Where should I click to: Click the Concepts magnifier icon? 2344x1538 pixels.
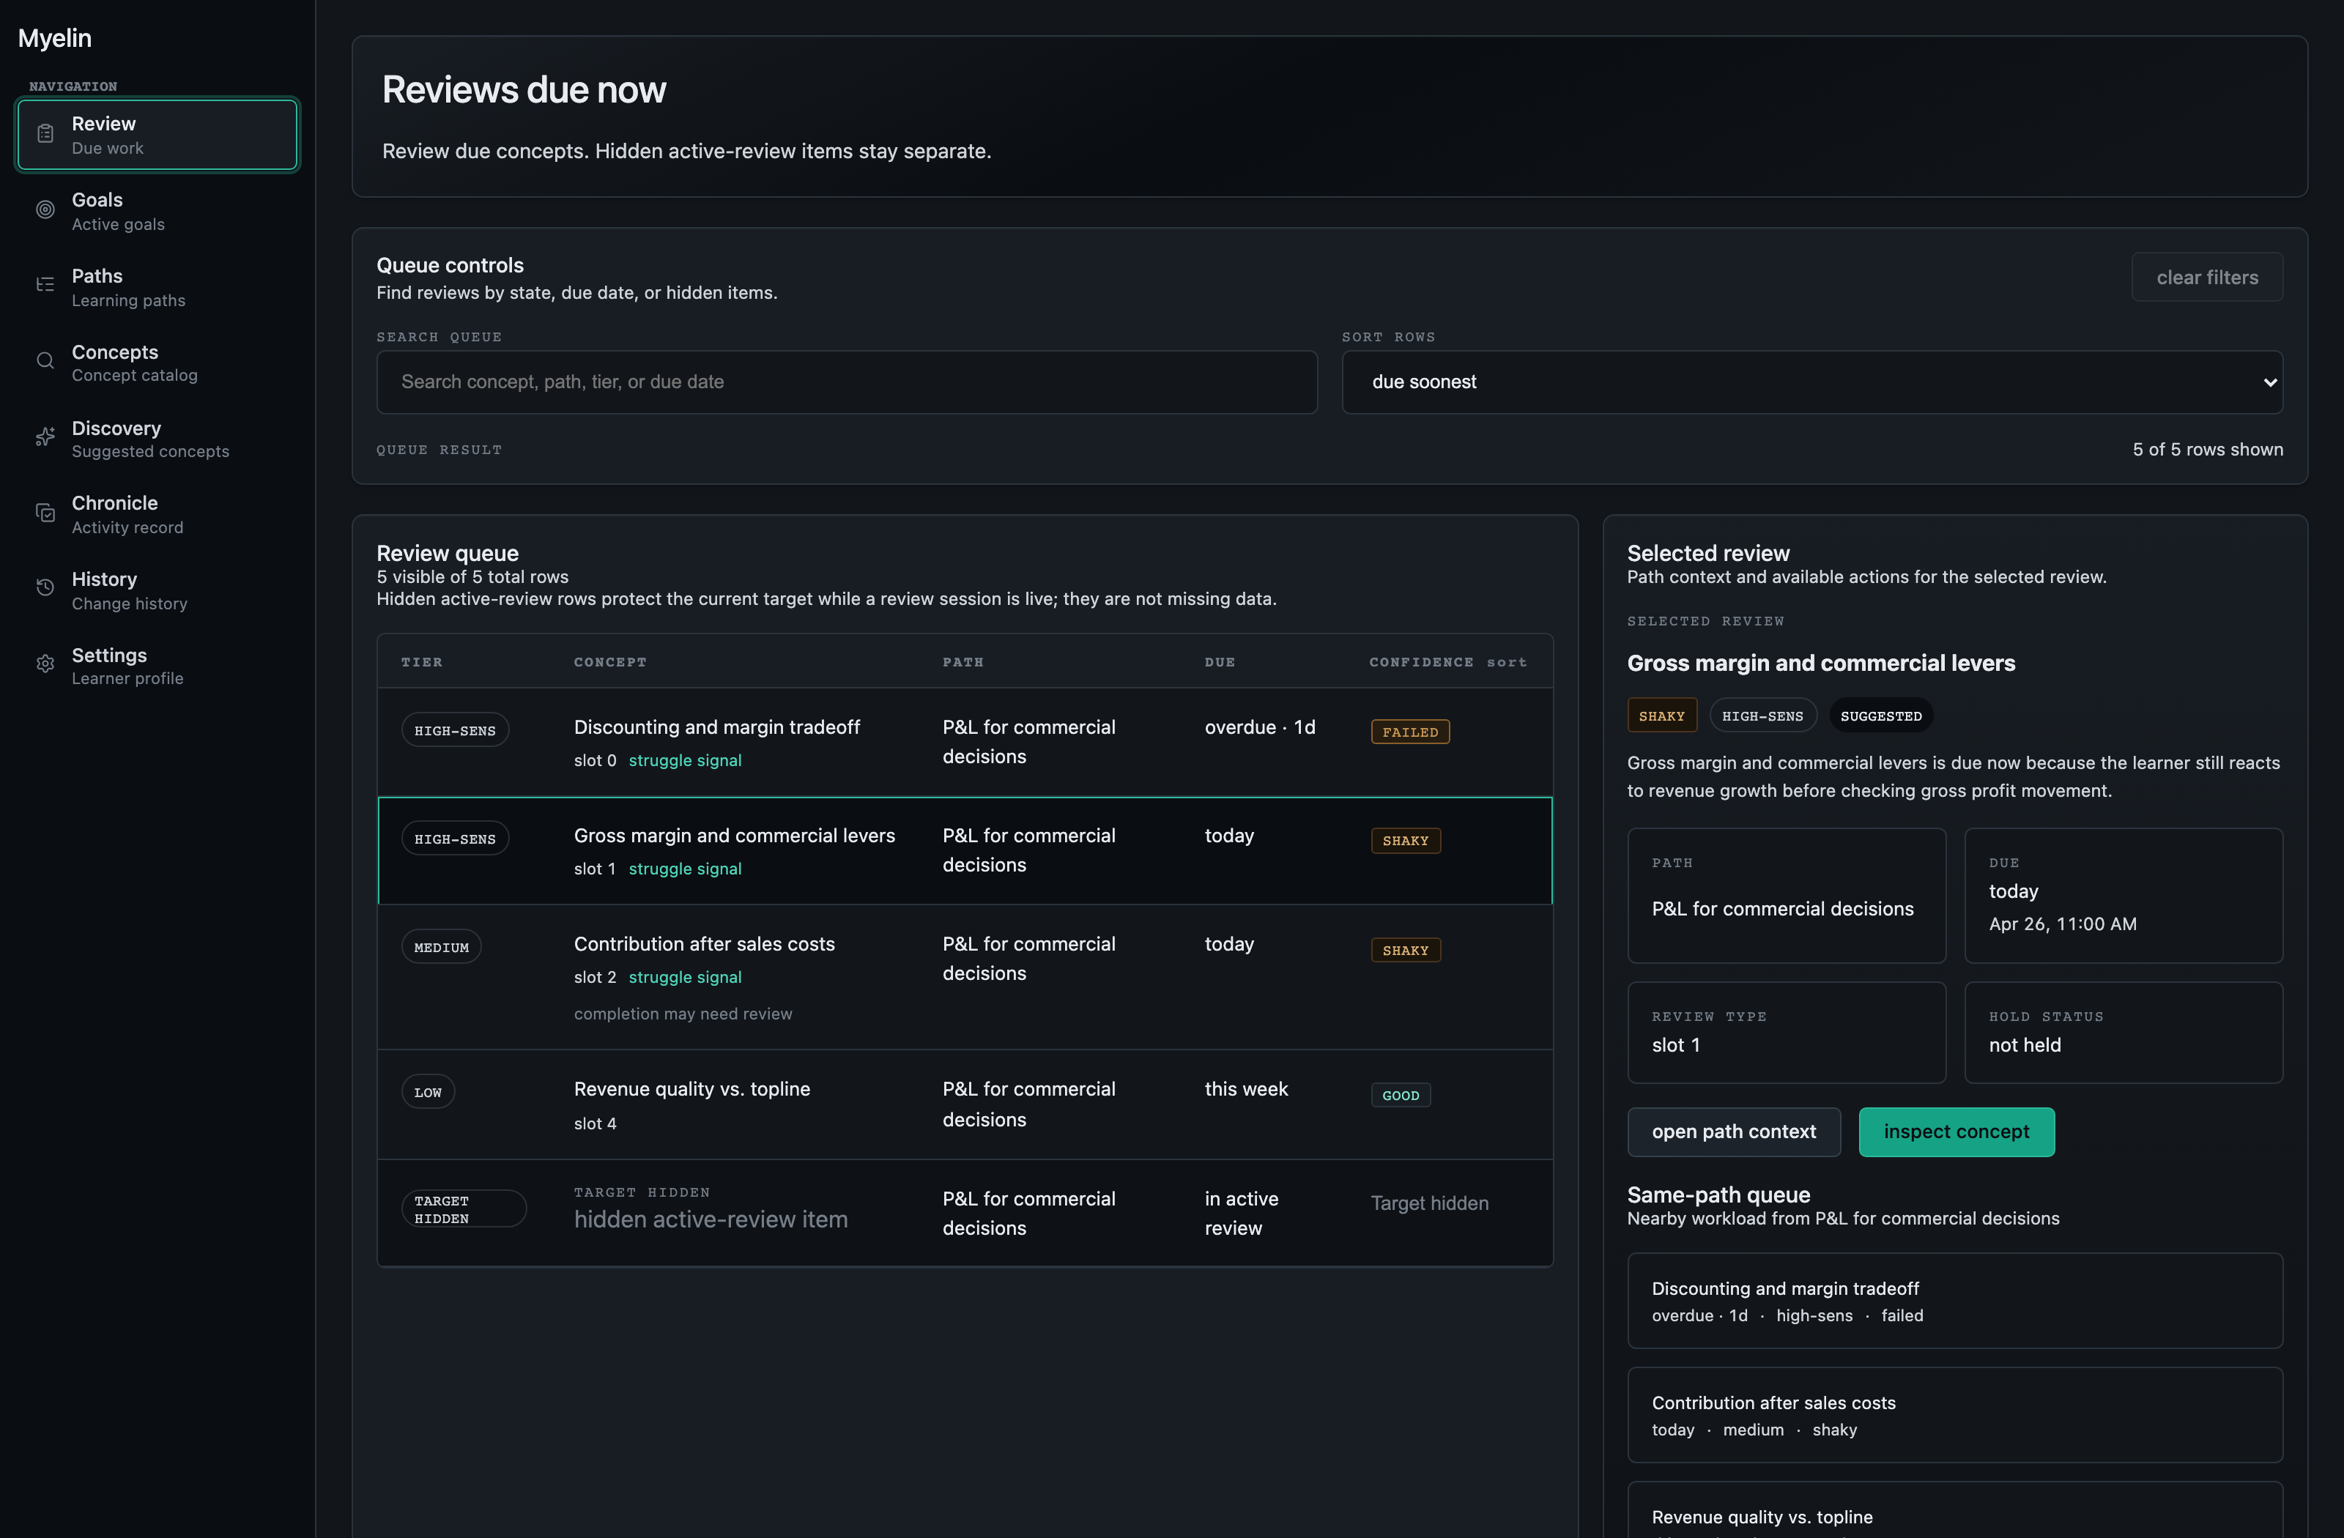point(45,361)
